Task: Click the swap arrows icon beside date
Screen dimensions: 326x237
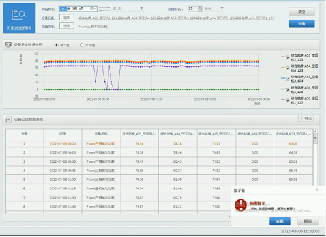Action: [104, 8]
